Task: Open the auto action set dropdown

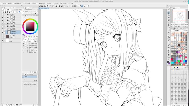Action: (x=28, y=41)
